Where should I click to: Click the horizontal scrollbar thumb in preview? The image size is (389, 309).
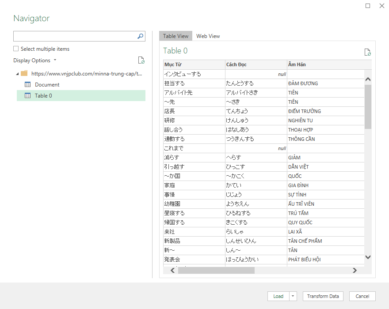(x=216, y=271)
